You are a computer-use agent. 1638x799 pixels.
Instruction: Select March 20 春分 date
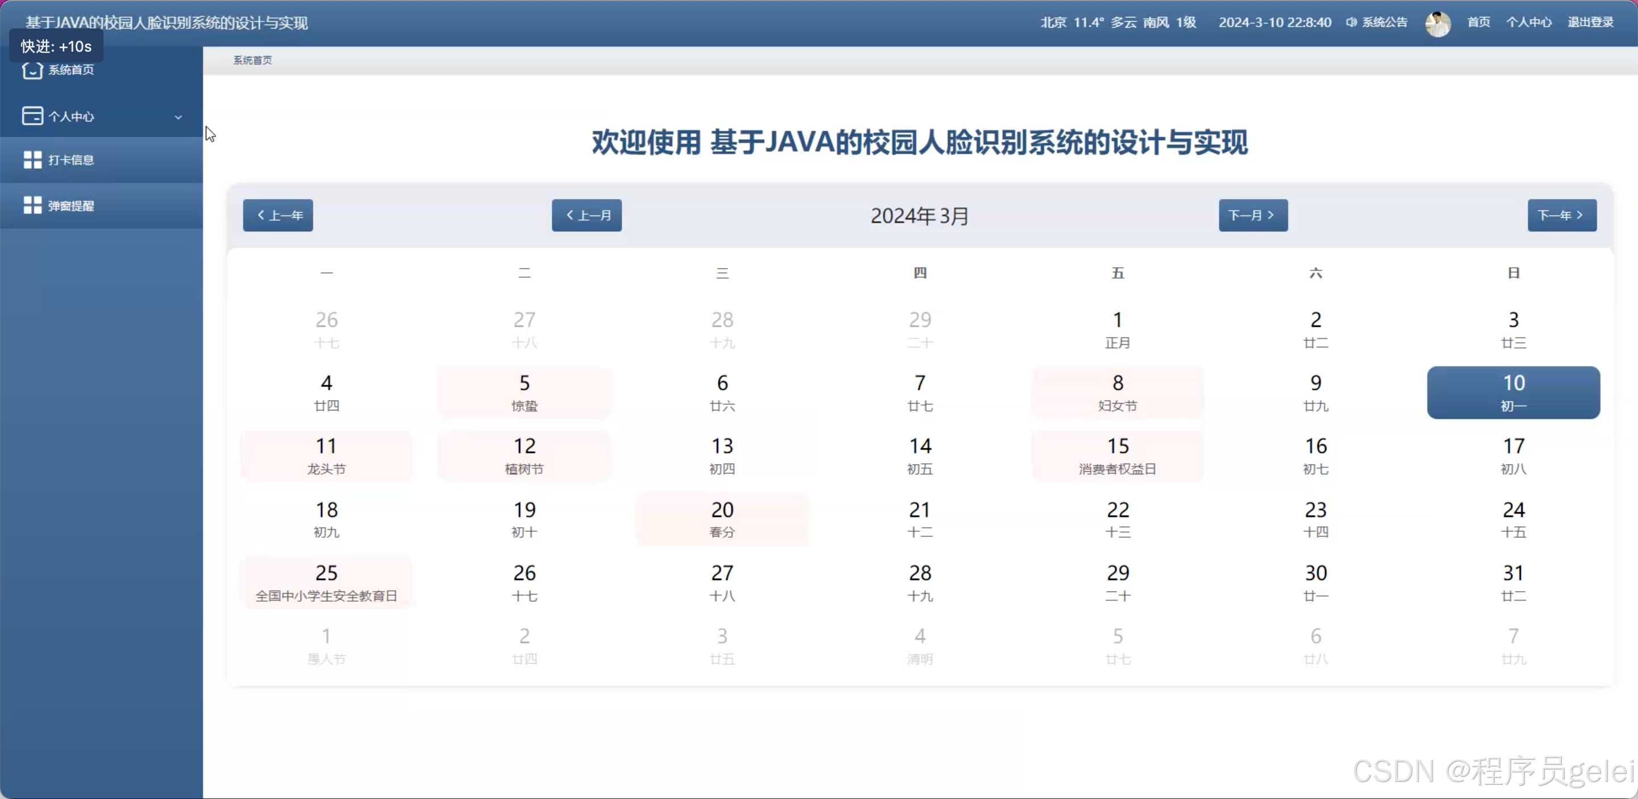pyautogui.click(x=722, y=519)
